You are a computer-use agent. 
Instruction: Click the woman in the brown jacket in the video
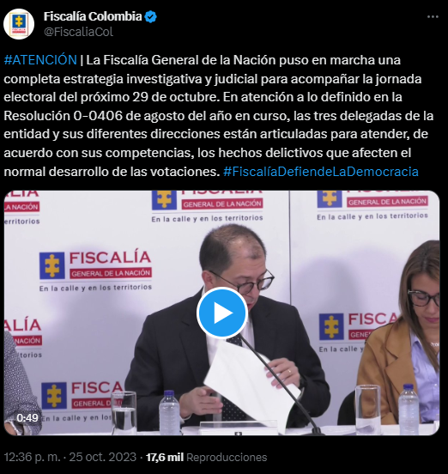399,332
